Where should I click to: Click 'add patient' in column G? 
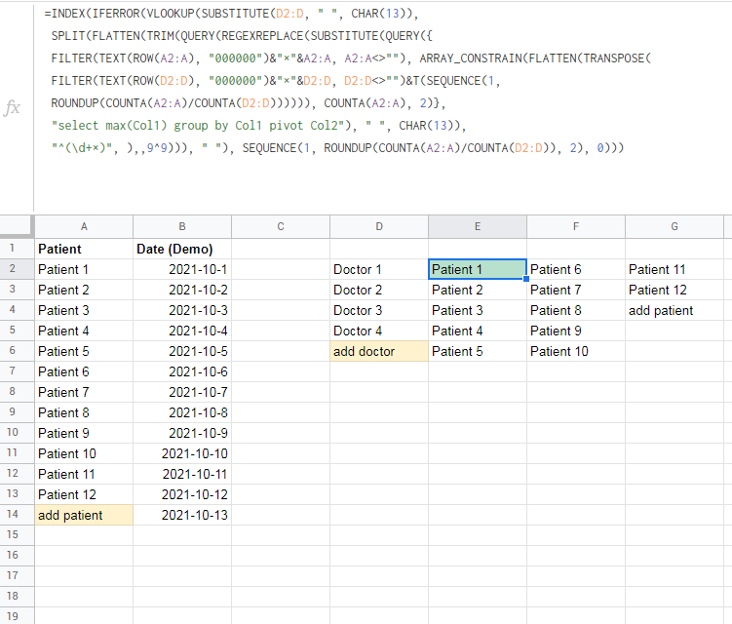(x=674, y=311)
